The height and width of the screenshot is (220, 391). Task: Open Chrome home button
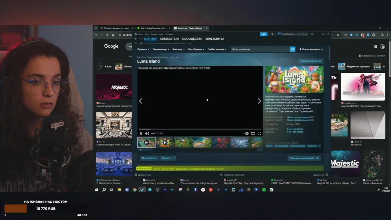coord(113,35)
